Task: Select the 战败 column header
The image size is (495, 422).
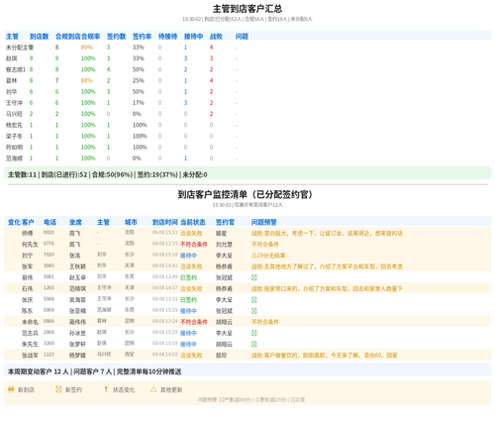Action: click(216, 37)
